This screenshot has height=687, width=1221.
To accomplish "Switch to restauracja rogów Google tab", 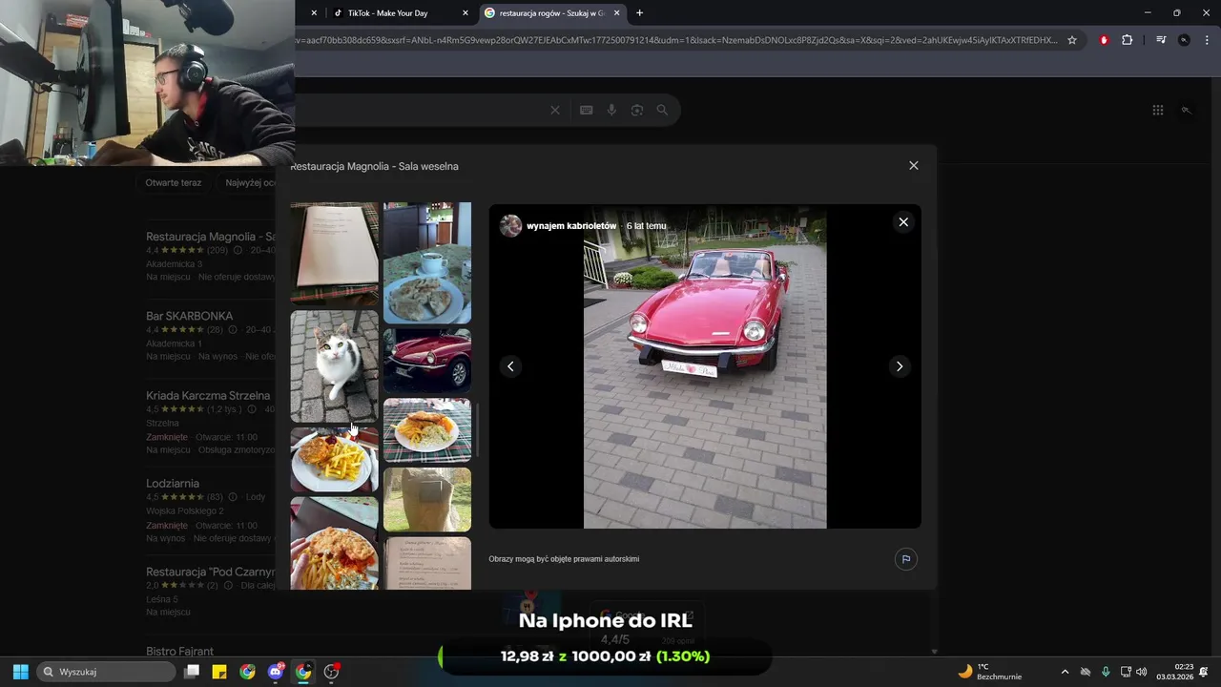I will [x=553, y=13].
